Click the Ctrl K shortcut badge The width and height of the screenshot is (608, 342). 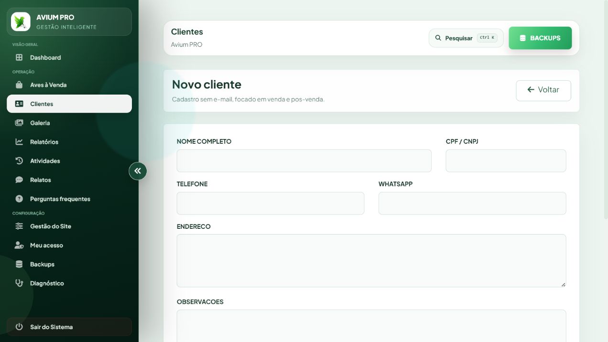pyautogui.click(x=487, y=38)
